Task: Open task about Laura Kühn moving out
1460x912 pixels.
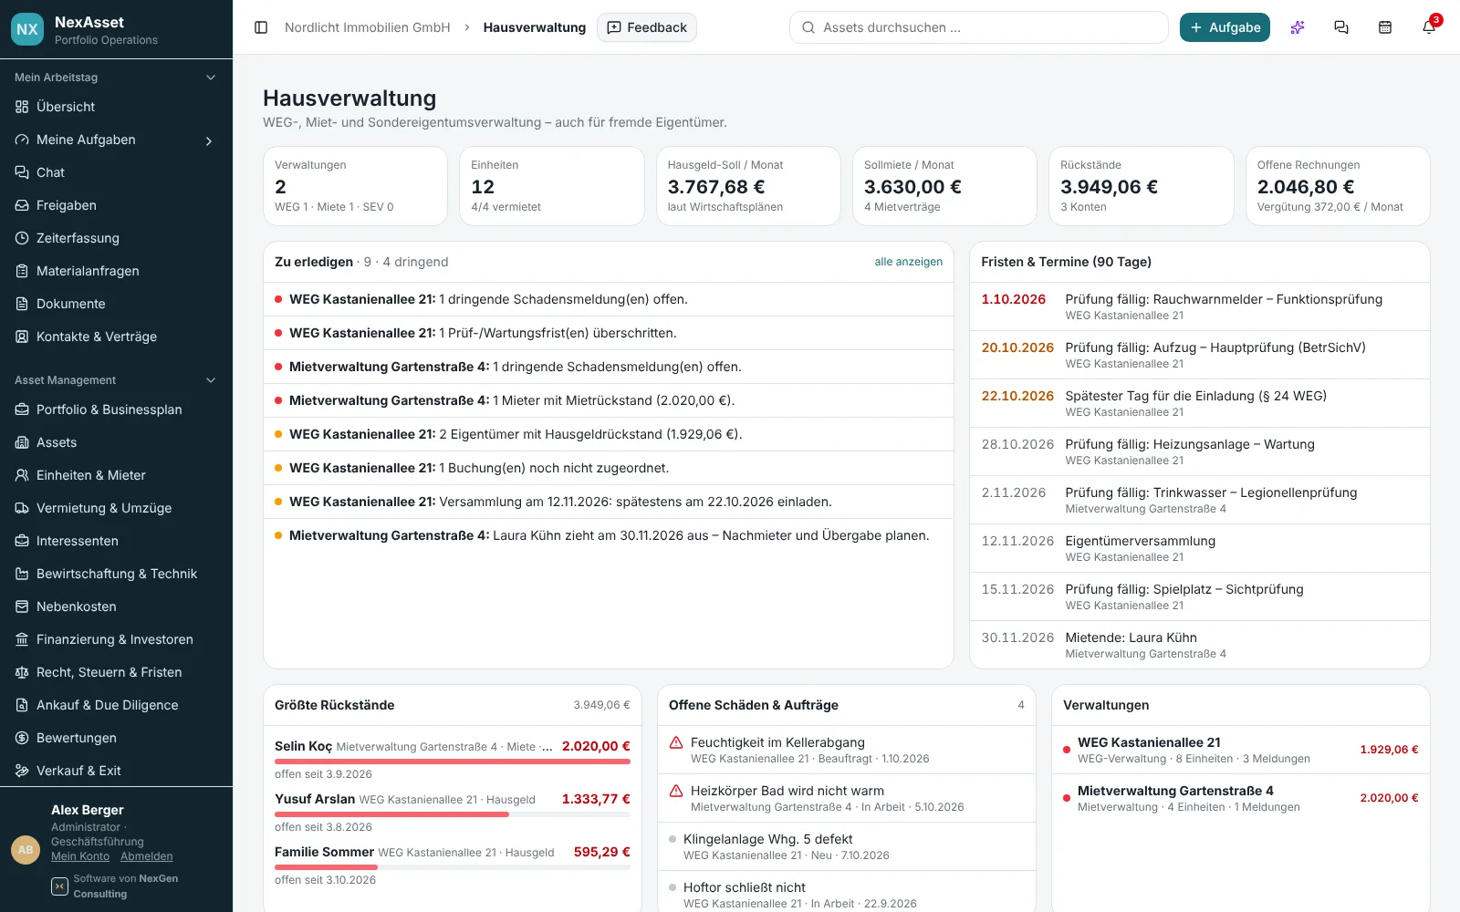Action: pyautogui.click(x=609, y=535)
